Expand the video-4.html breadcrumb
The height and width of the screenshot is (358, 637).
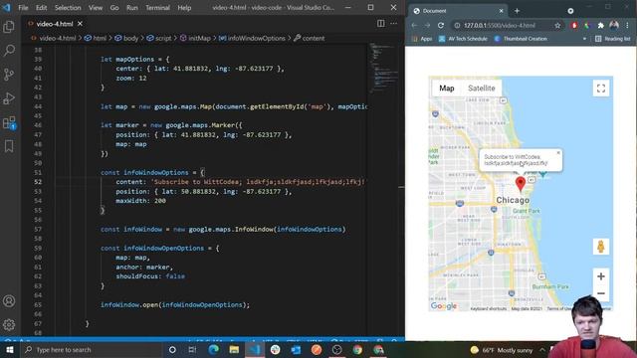click(53, 38)
